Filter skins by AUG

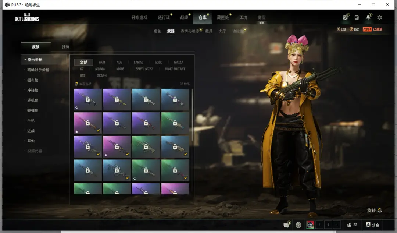pyautogui.click(x=119, y=62)
